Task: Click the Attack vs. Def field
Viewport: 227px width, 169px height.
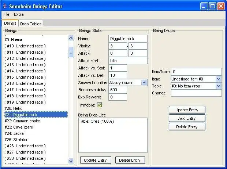Action: pyautogui.click(x=118, y=75)
